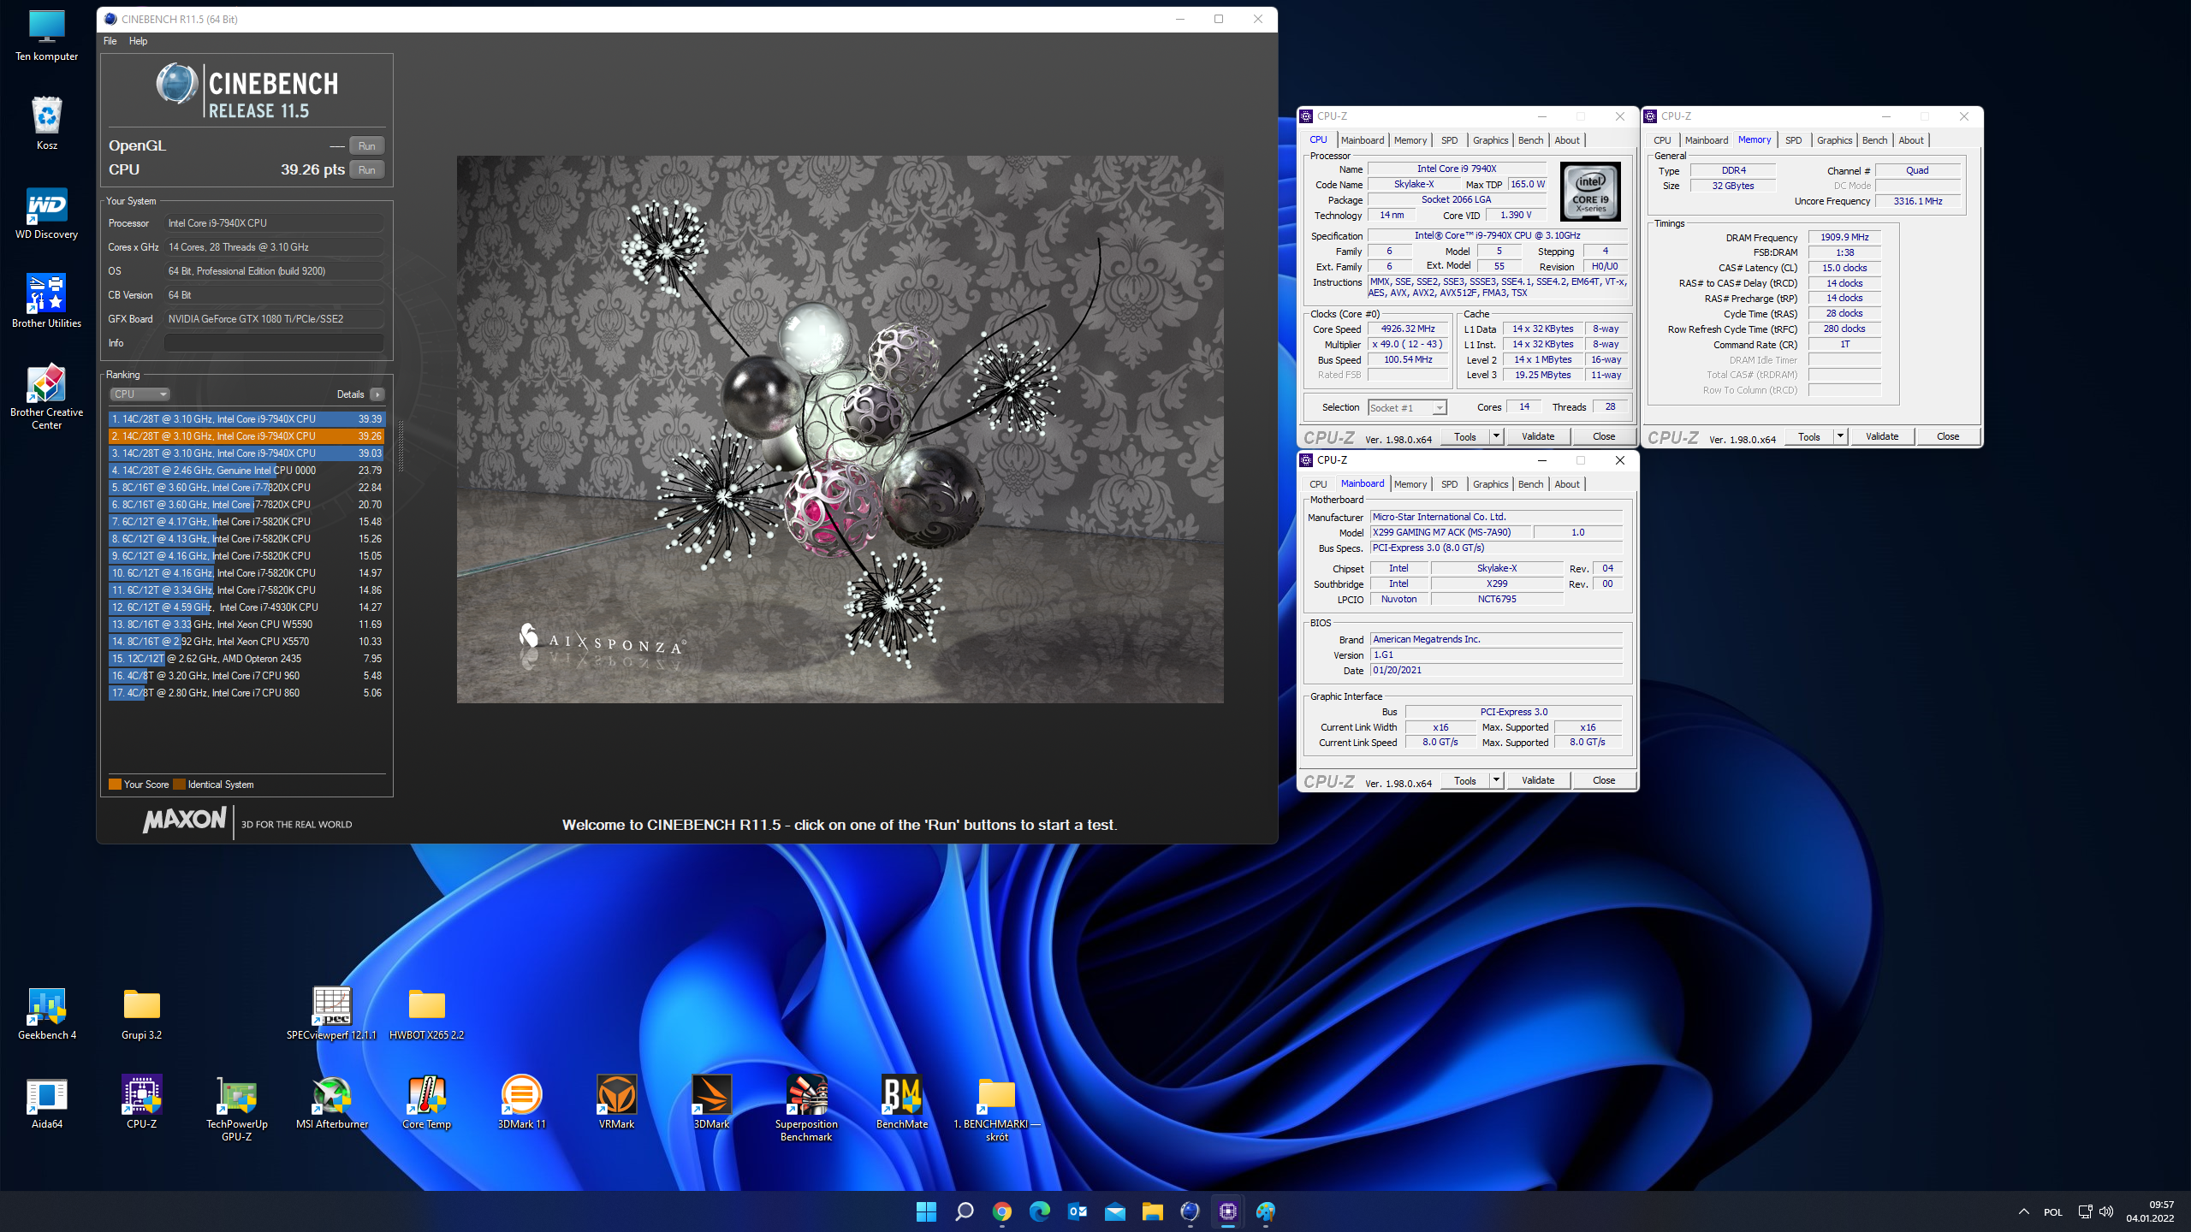The image size is (2191, 1232).
Task: Click the Intel Core i9 logo badge
Action: coord(1591,192)
